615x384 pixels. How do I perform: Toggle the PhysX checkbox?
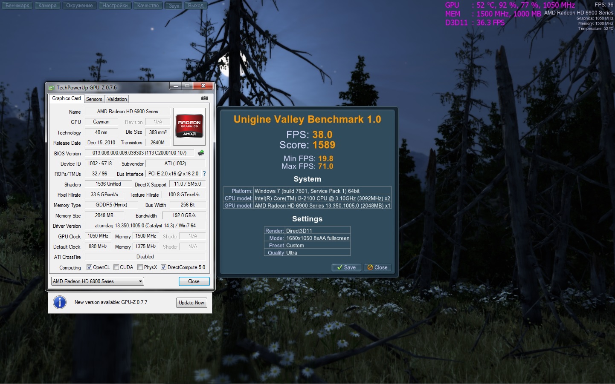pos(140,267)
